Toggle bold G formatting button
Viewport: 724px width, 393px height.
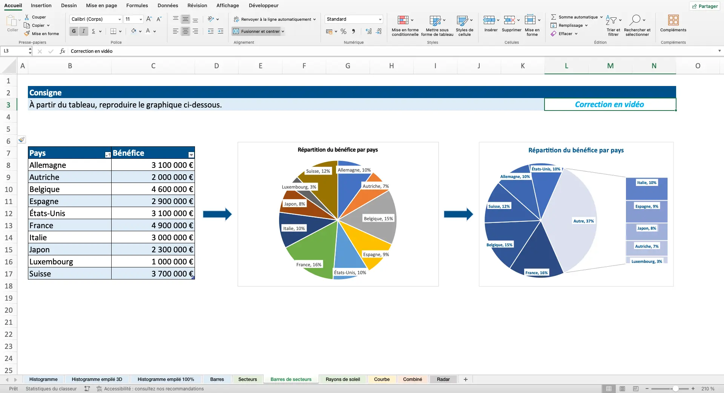pos(74,31)
